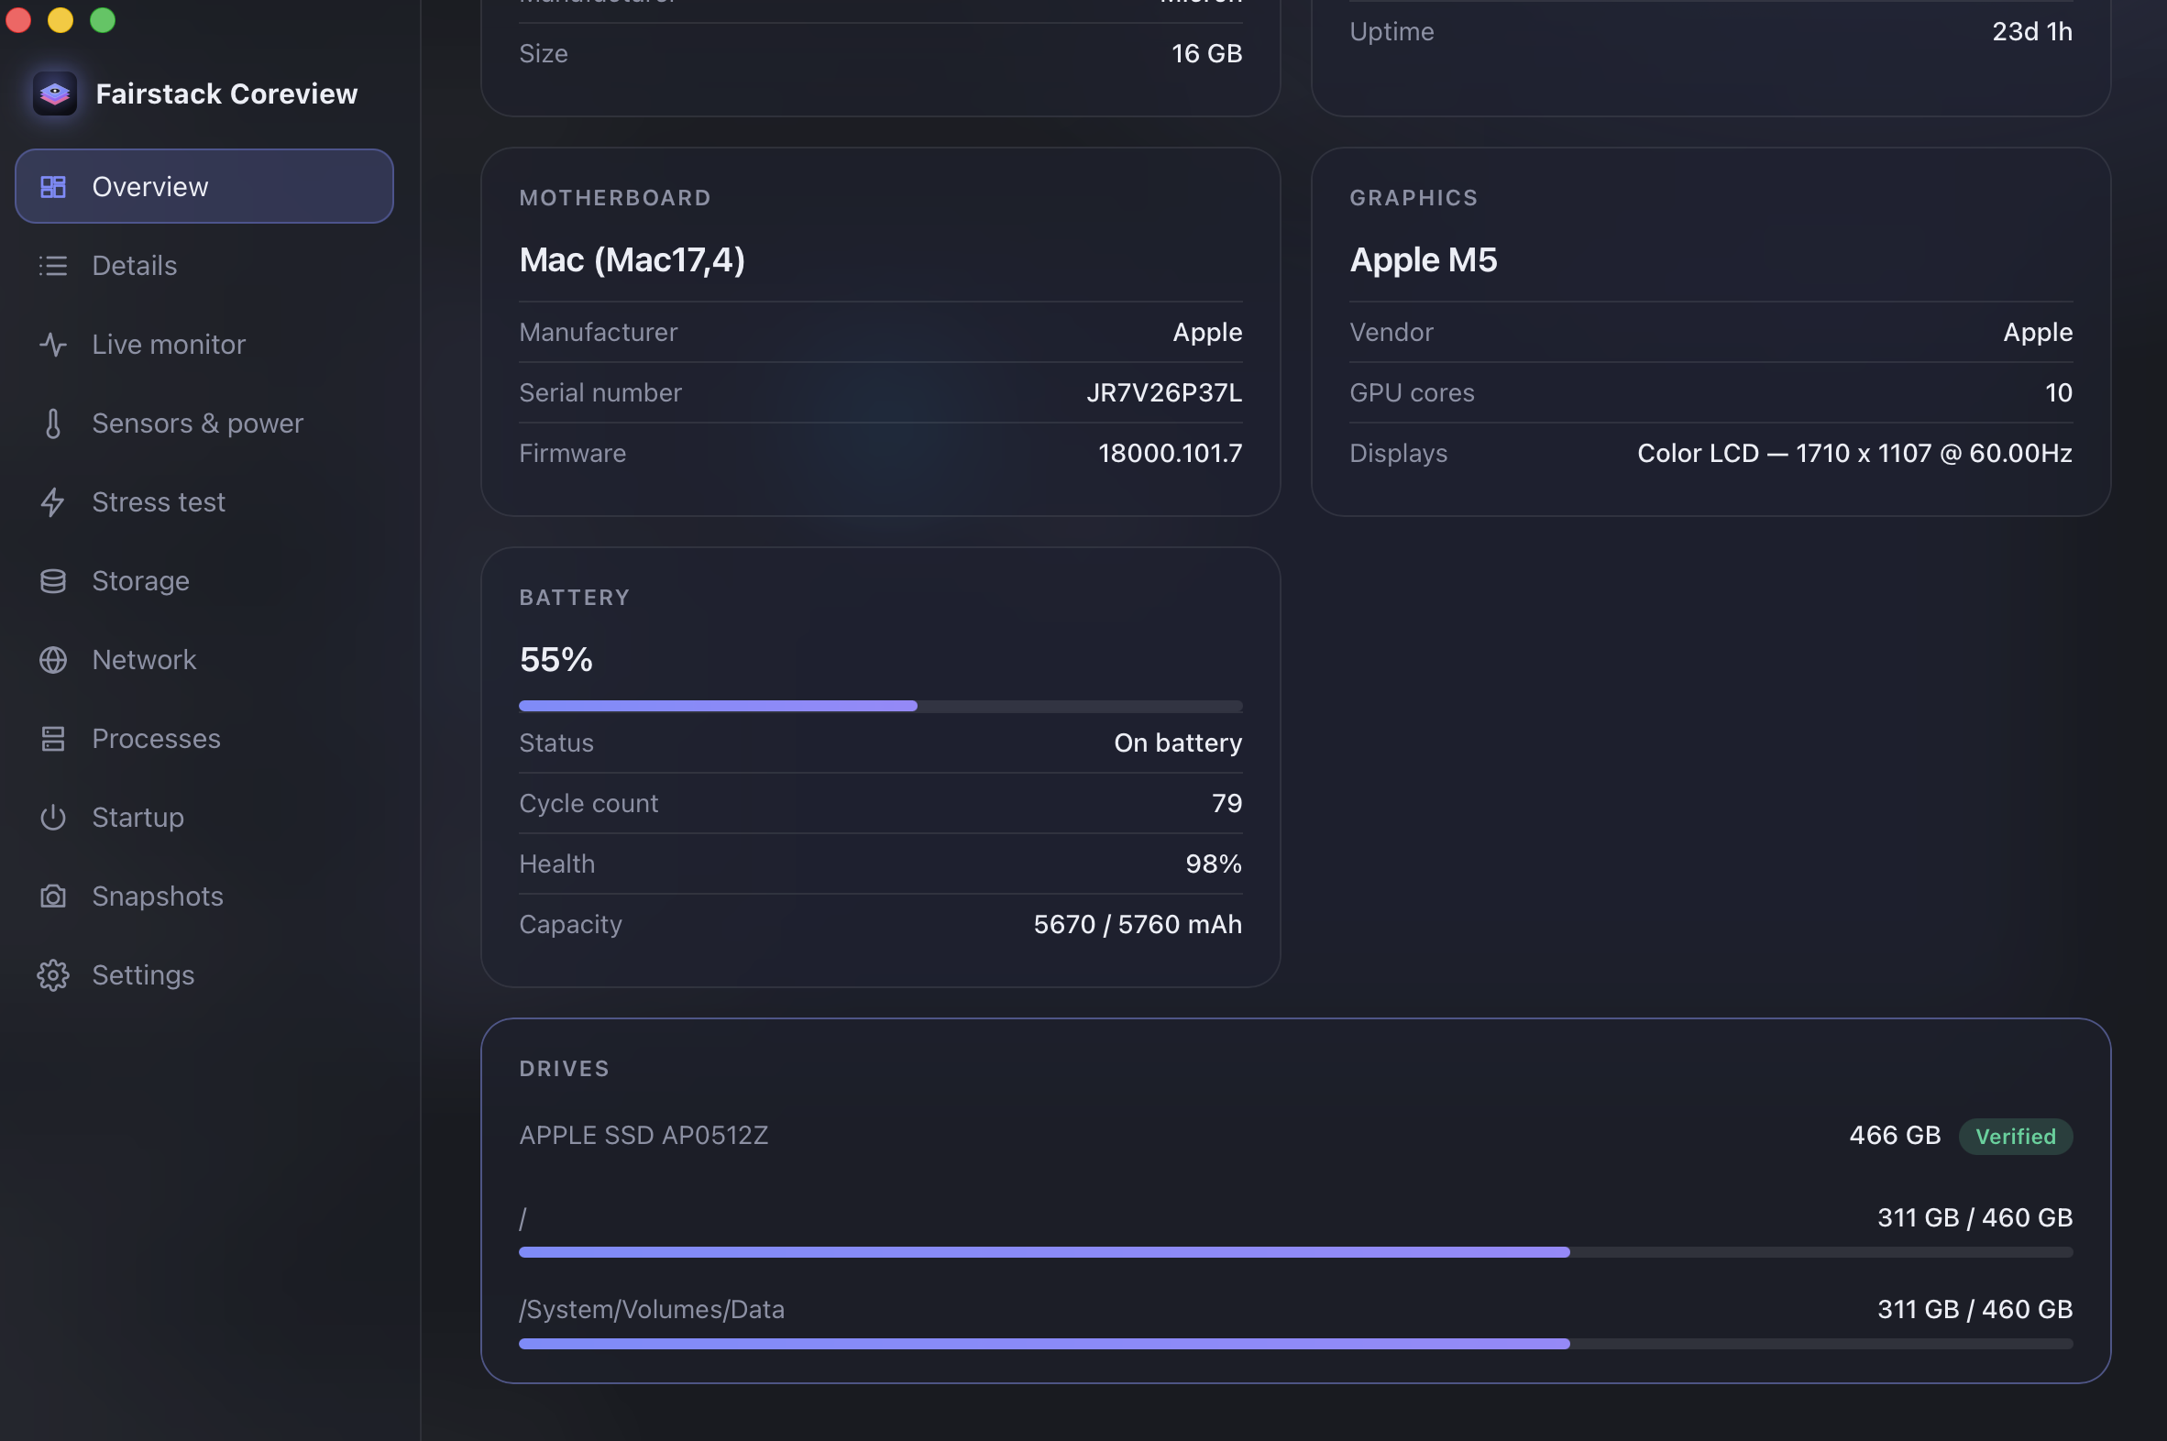This screenshot has height=1441, width=2167.
Task: Click the capacity 5670 / 5760 mAh
Action: click(1138, 925)
